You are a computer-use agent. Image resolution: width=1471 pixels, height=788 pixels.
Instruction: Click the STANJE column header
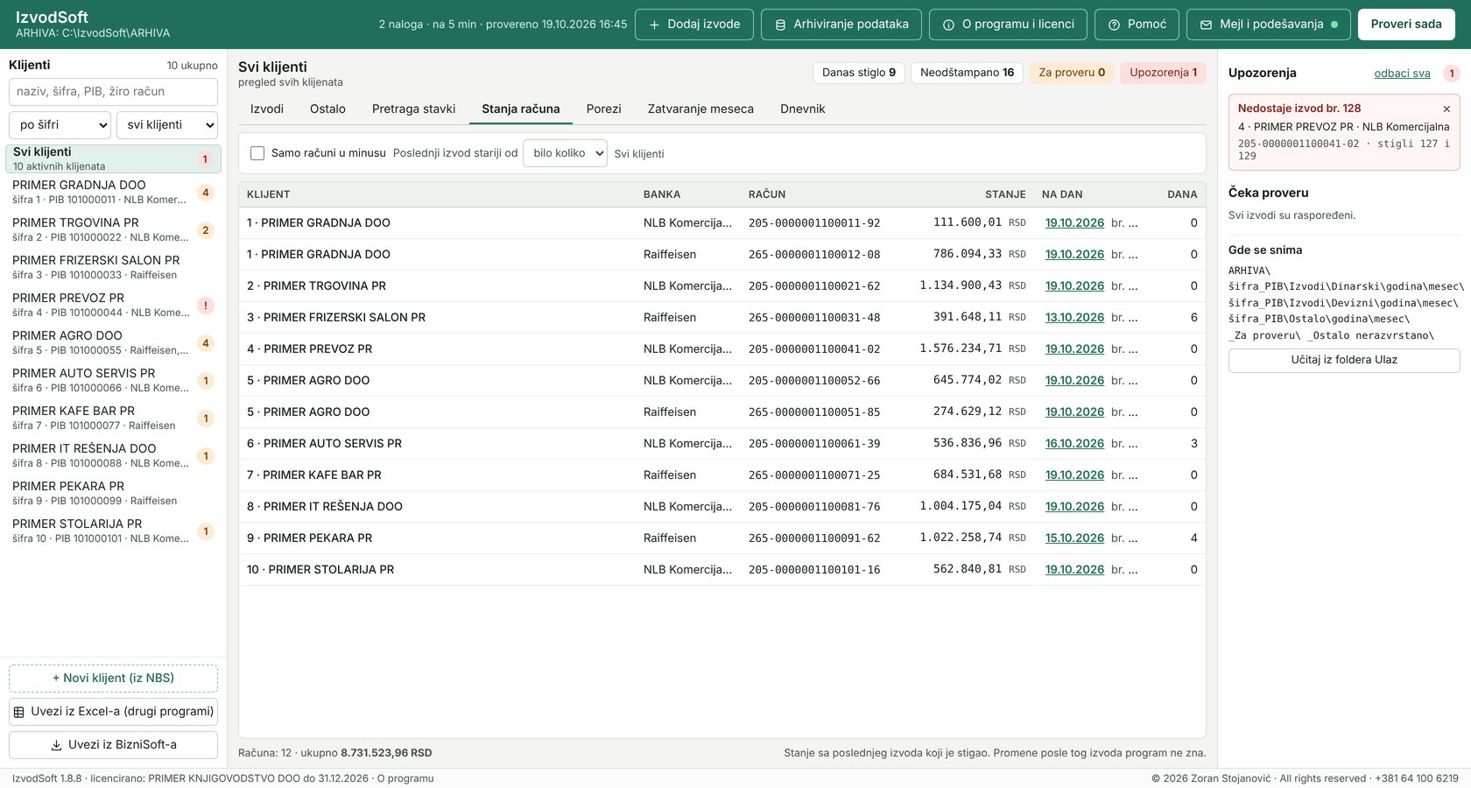[1005, 194]
